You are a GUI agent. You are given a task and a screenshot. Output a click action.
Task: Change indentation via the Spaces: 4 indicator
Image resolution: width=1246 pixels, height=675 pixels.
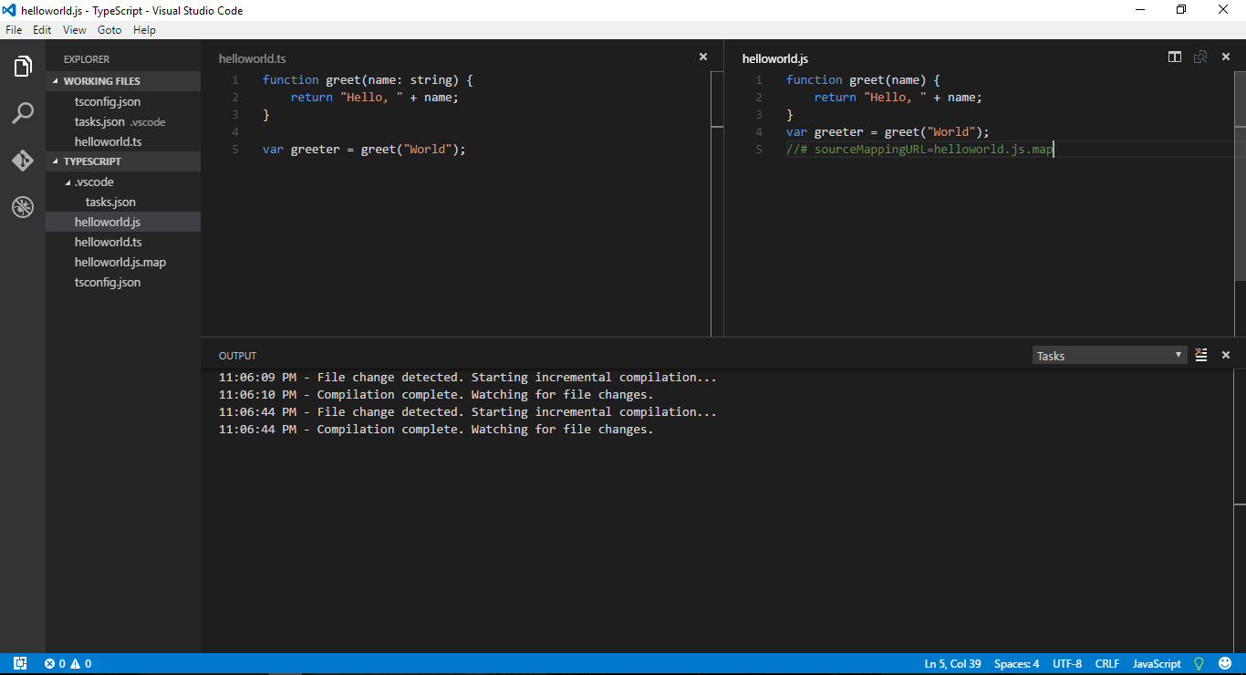(1016, 663)
